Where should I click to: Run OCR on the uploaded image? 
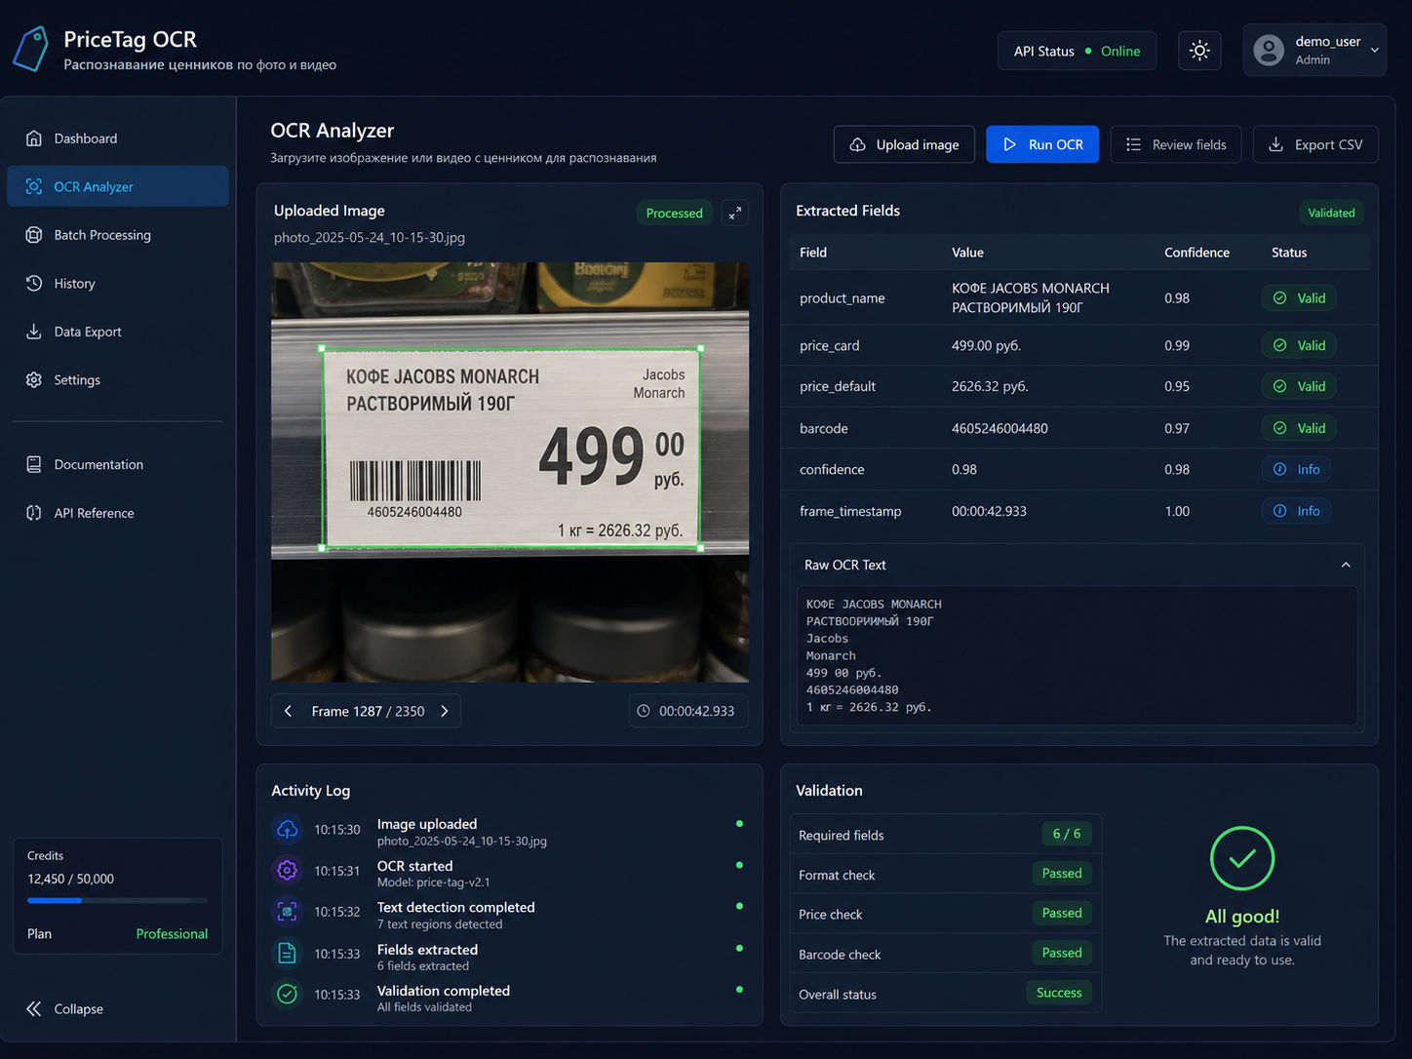pyautogui.click(x=1042, y=144)
